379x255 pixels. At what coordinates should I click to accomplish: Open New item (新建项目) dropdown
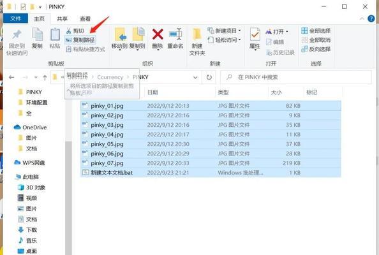[224, 31]
